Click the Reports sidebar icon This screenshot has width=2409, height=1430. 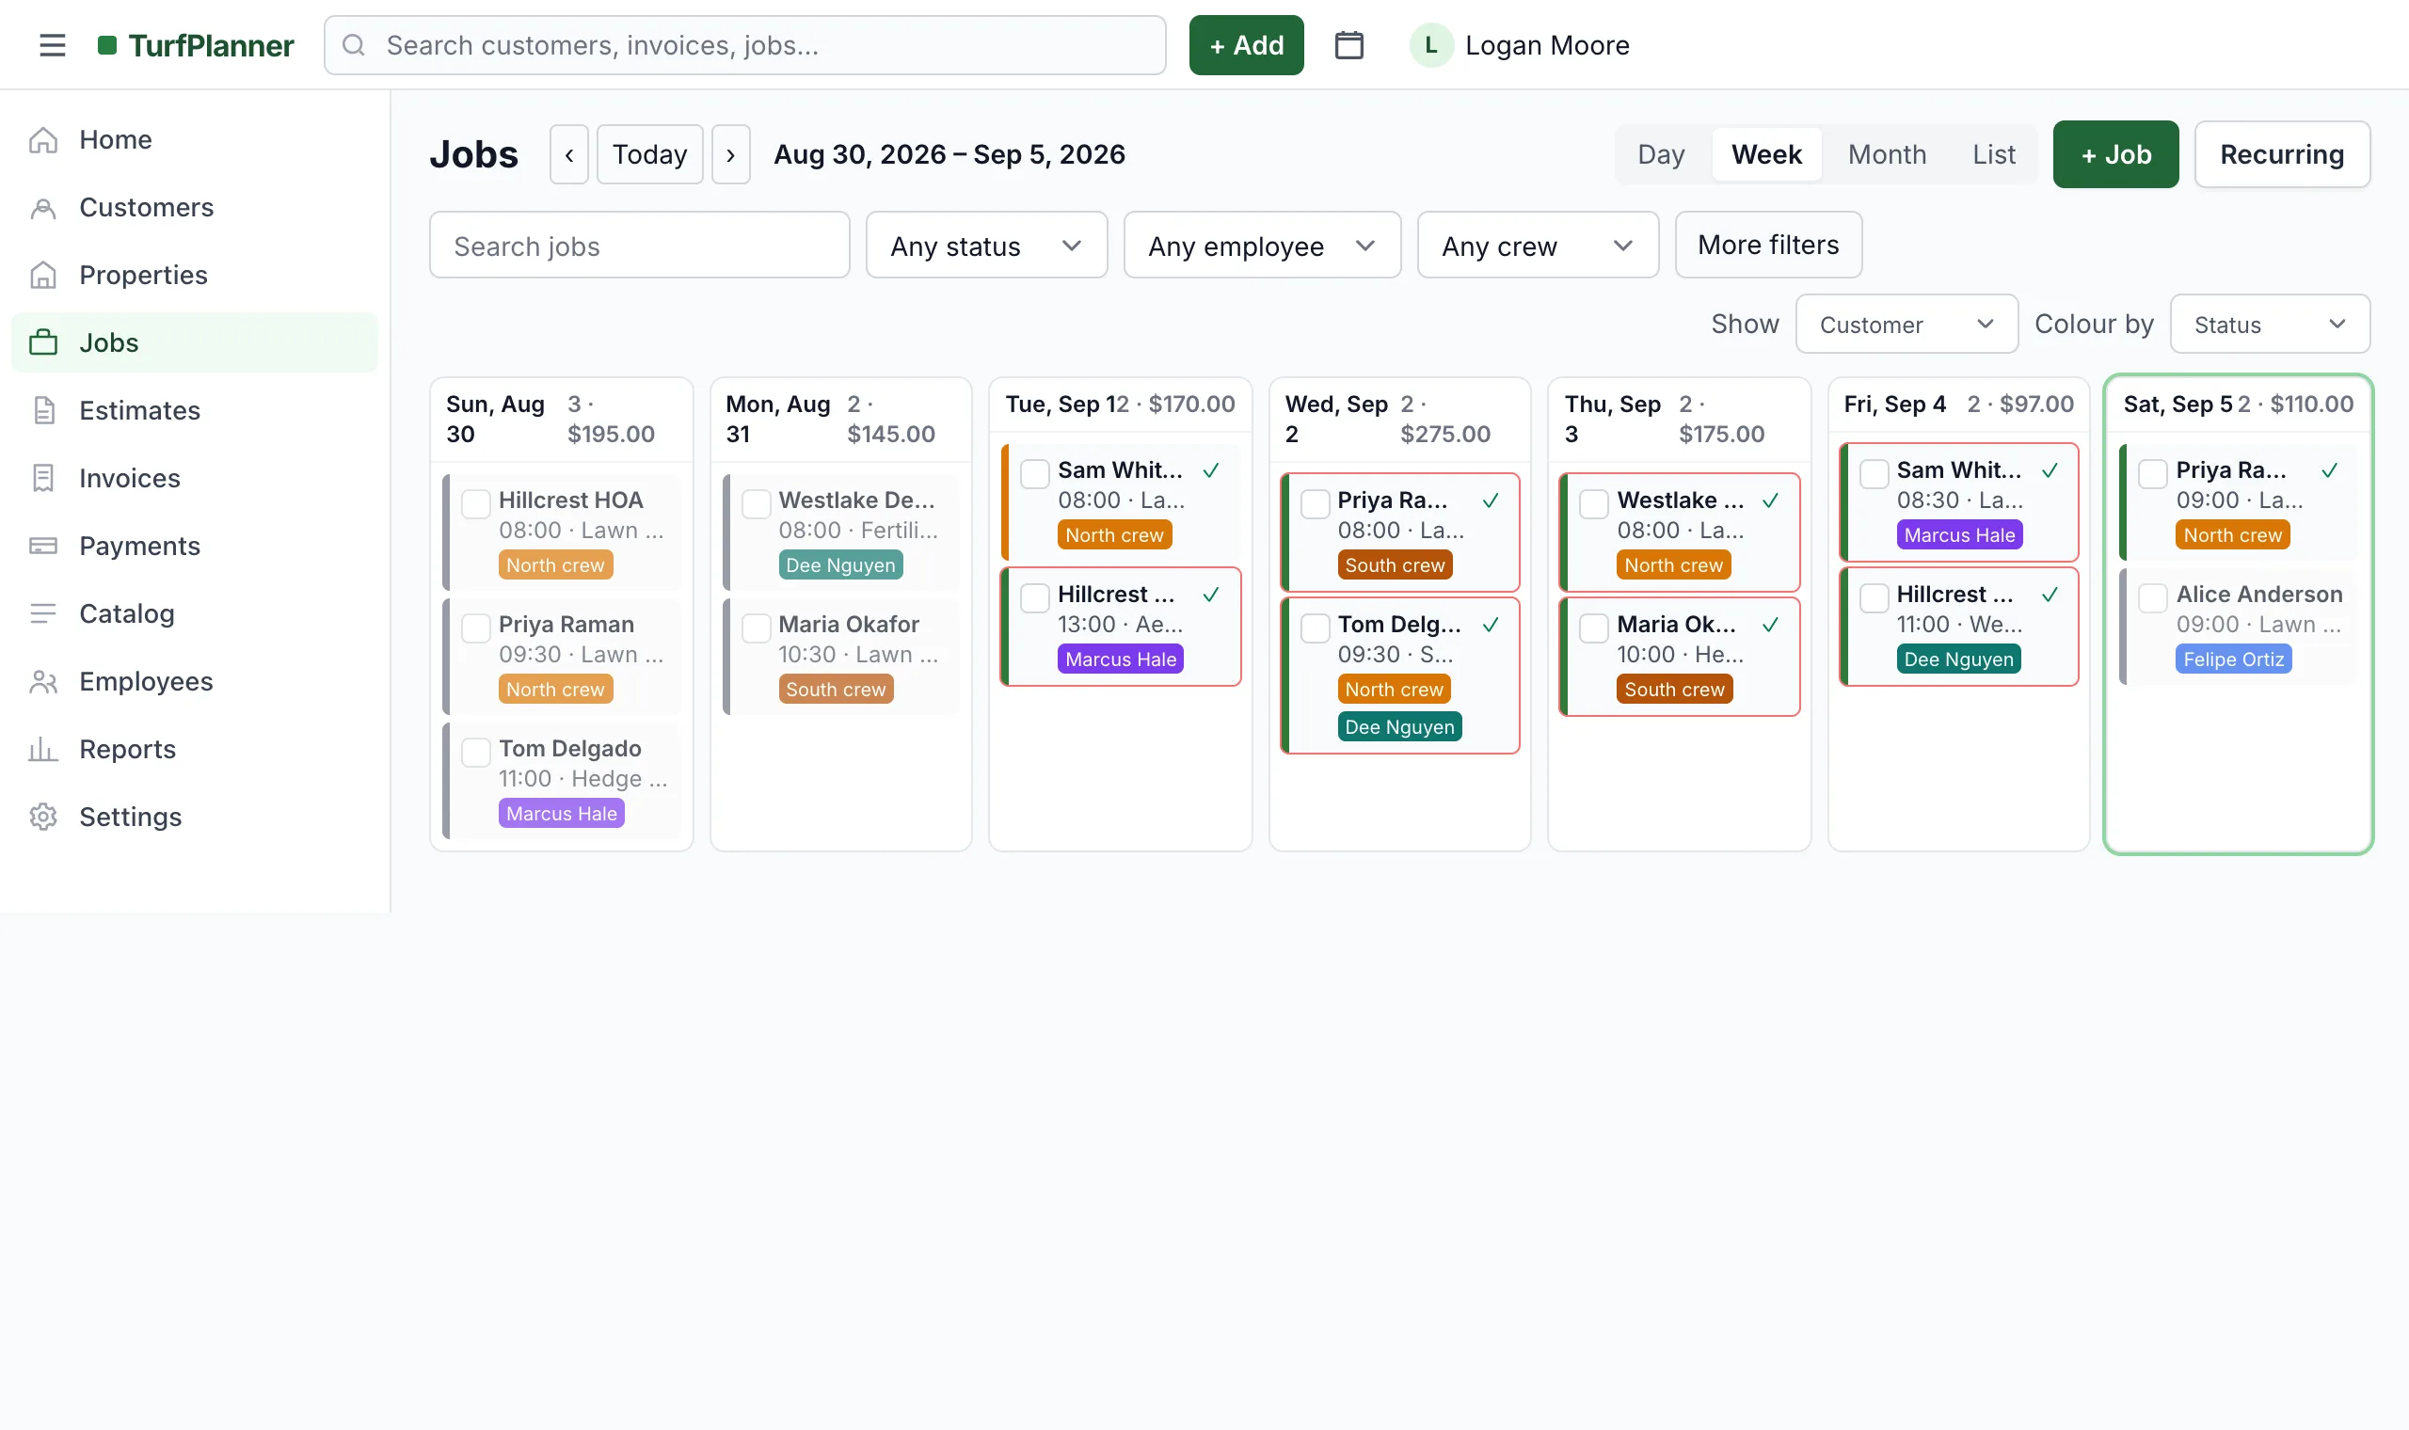click(x=43, y=749)
